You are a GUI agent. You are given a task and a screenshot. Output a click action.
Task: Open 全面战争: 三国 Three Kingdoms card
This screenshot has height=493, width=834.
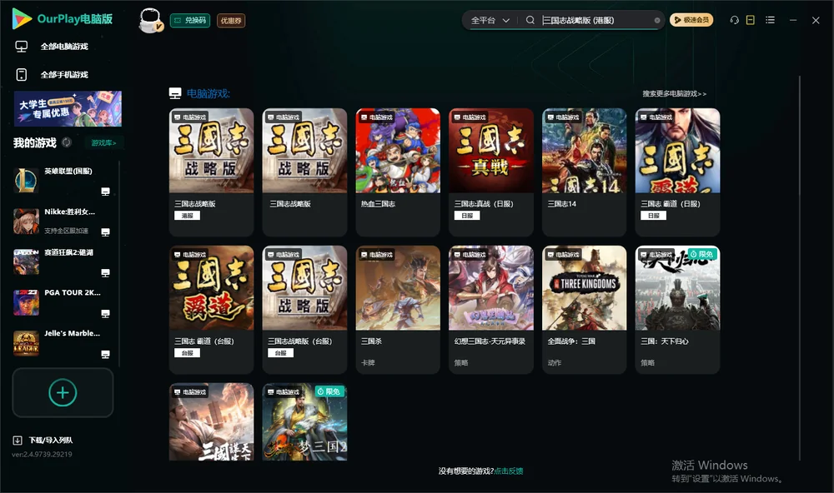click(x=584, y=310)
